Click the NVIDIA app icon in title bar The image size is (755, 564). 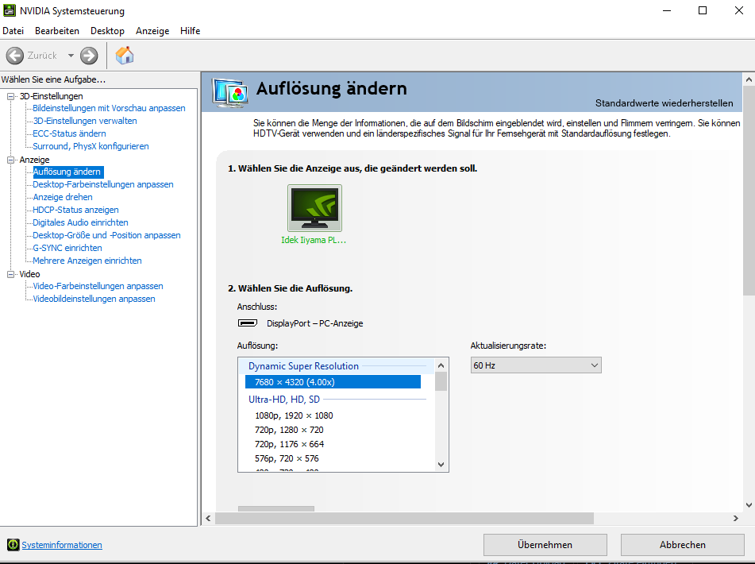[10, 10]
